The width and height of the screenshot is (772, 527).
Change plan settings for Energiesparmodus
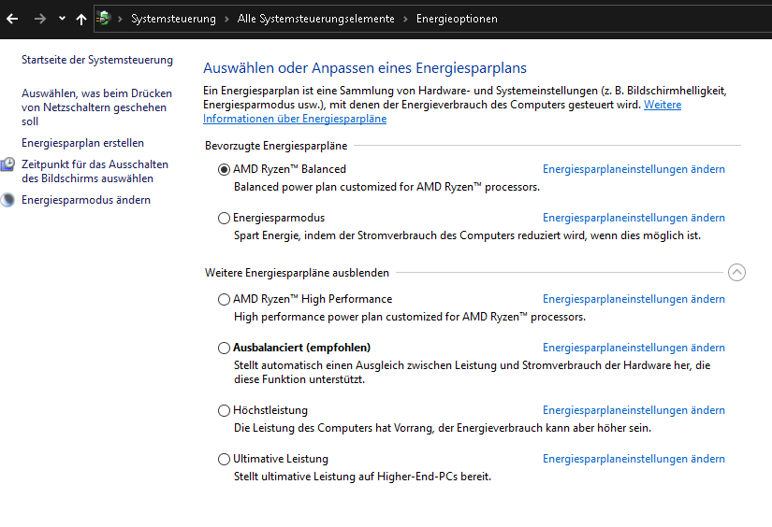(634, 218)
